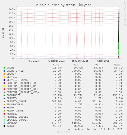Click the 'Last update' timestamp line
Viewport: 127px width, 135px height.
tap(95, 129)
